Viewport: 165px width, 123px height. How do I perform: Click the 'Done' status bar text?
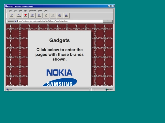pyautogui.click(x=10, y=90)
